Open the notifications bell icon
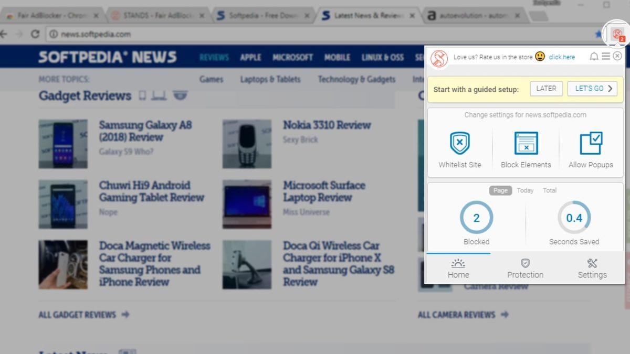Screen dimensions: 630x354 [593, 57]
